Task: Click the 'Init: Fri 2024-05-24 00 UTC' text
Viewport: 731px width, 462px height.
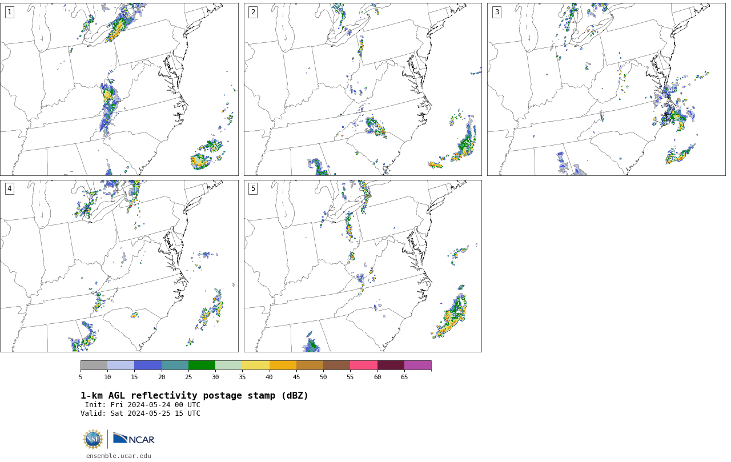Action: tap(143, 405)
